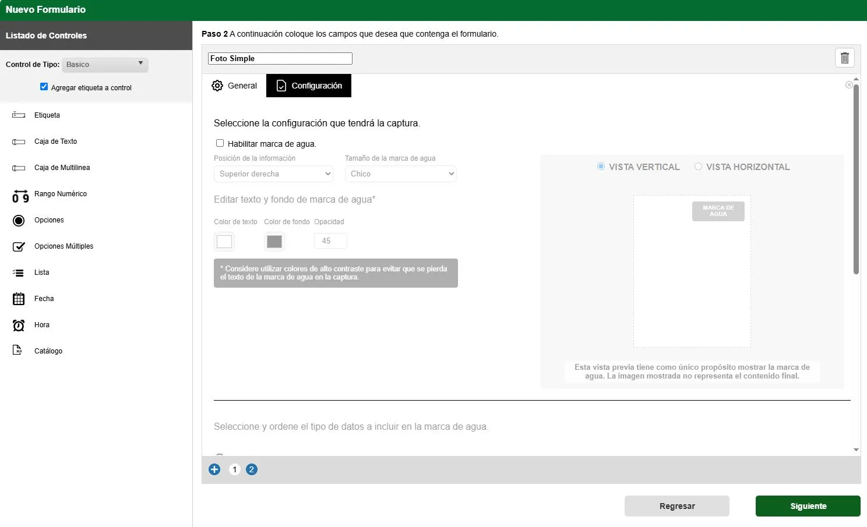Go to form page 2
Viewport: 867px width, 527px height.
(252, 469)
